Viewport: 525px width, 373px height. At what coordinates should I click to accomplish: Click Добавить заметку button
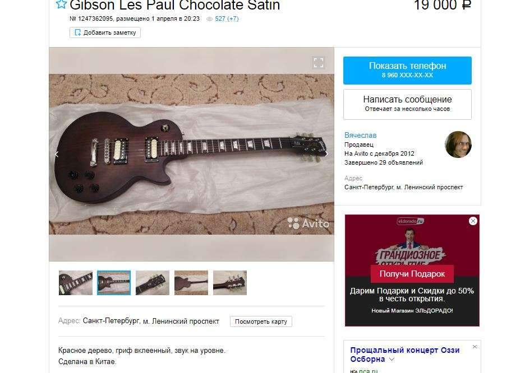105,32
